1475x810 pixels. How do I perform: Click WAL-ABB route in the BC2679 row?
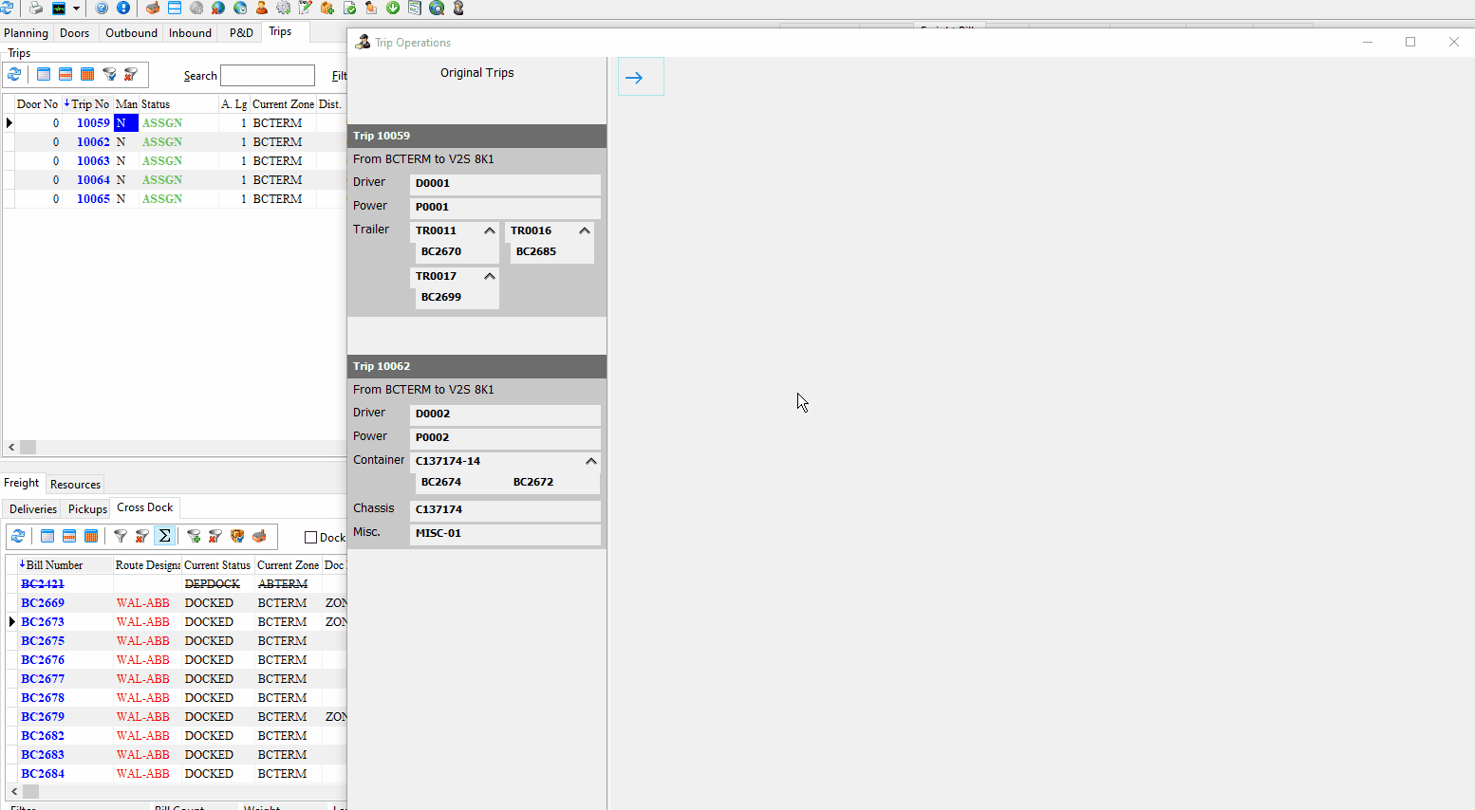tap(143, 717)
